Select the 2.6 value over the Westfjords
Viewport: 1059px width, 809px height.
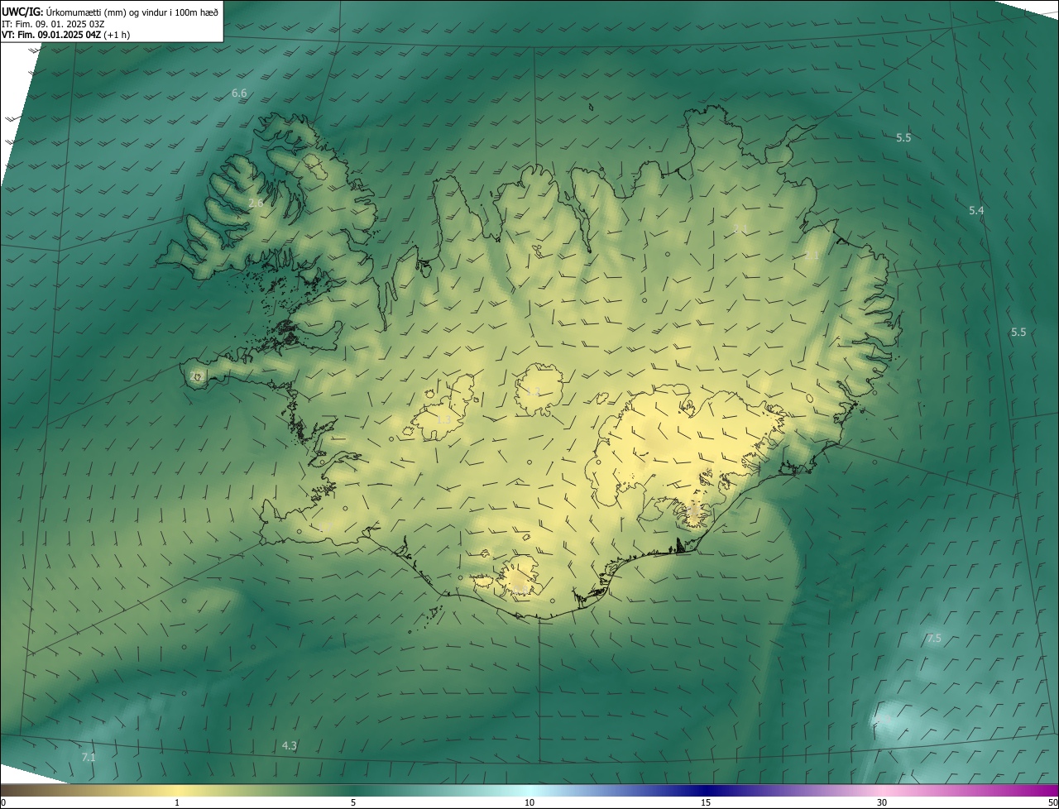tap(256, 203)
